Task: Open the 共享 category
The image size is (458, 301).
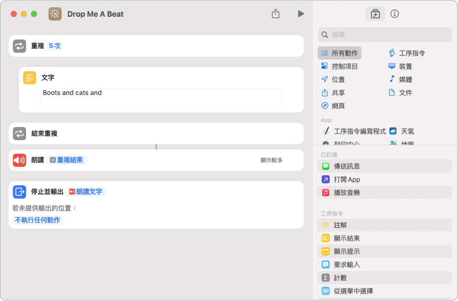Action: coord(333,92)
